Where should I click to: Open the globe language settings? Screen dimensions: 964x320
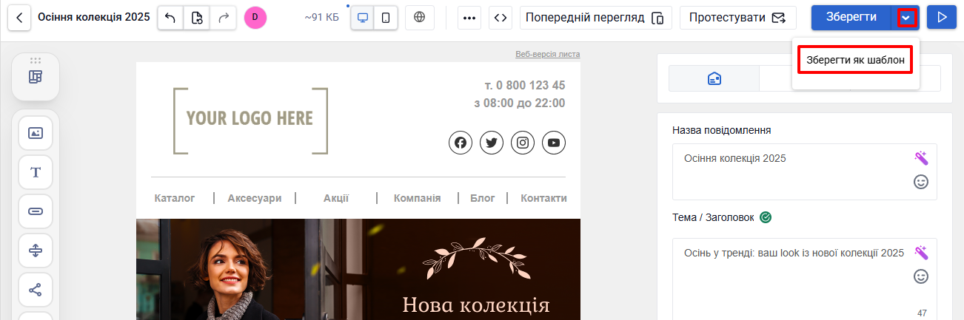point(420,17)
